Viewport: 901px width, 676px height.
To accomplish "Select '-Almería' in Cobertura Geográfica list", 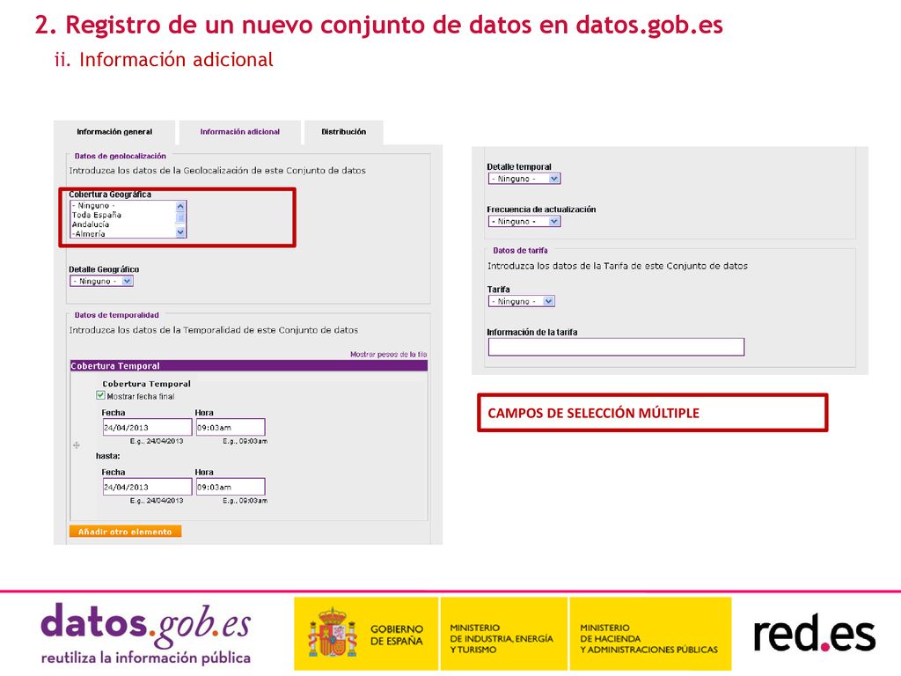I will [89, 233].
